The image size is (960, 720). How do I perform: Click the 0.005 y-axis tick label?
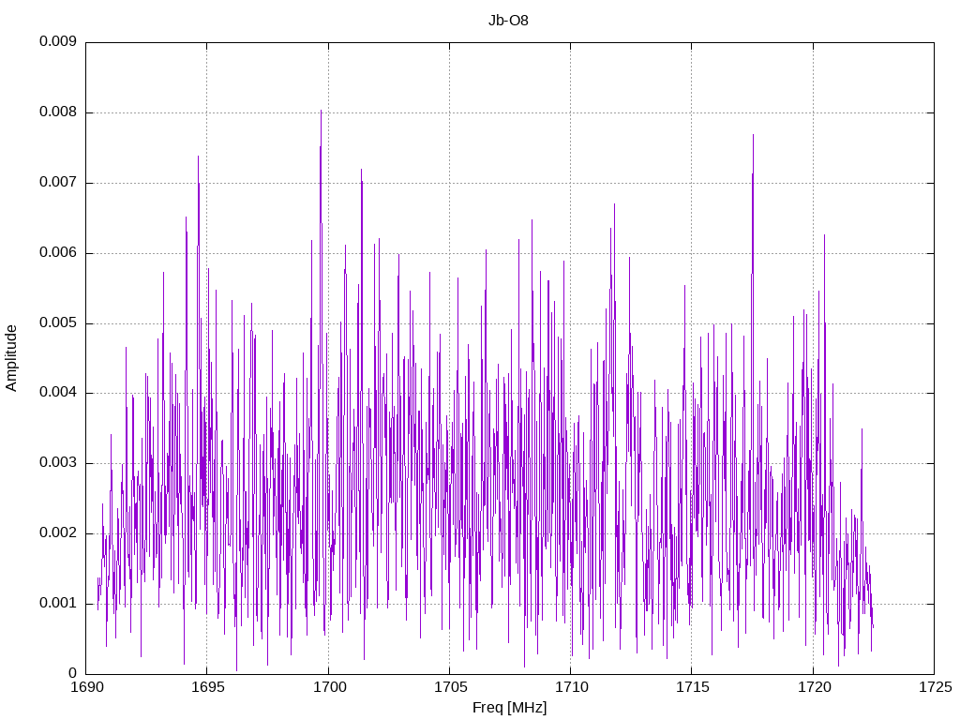tap(58, 322)
